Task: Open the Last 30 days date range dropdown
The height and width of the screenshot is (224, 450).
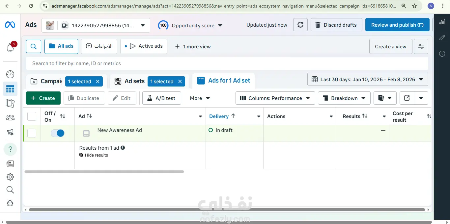Action: point(368,79)
